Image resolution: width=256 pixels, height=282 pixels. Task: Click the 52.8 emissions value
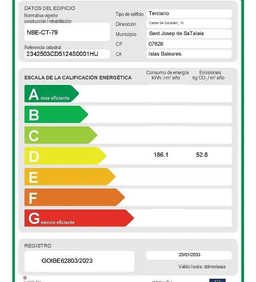point(202,155)
